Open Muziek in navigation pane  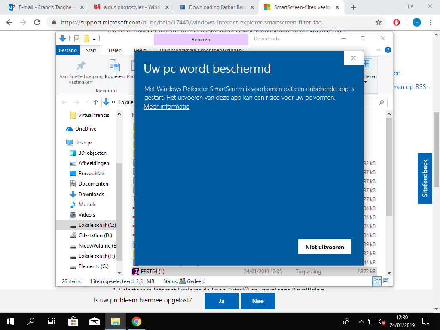(x=82, y=205)
